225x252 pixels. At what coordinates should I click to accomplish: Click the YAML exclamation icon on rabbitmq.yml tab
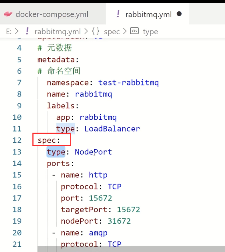click(x=118, y=14)
